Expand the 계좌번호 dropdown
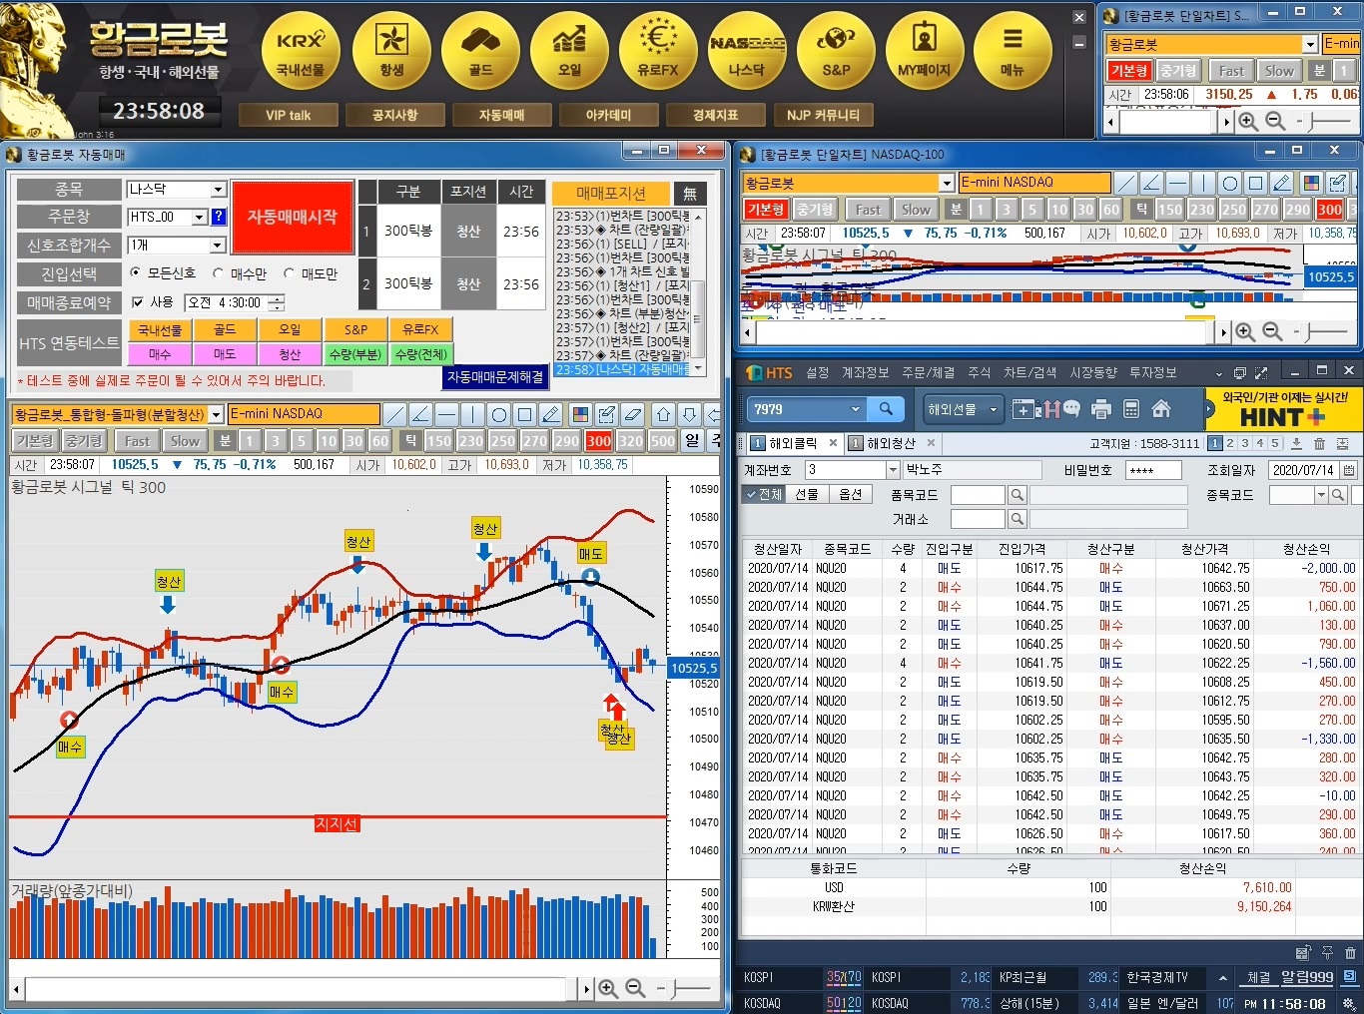Screen dimensions: 1364x1014 (x=893, y=470)
